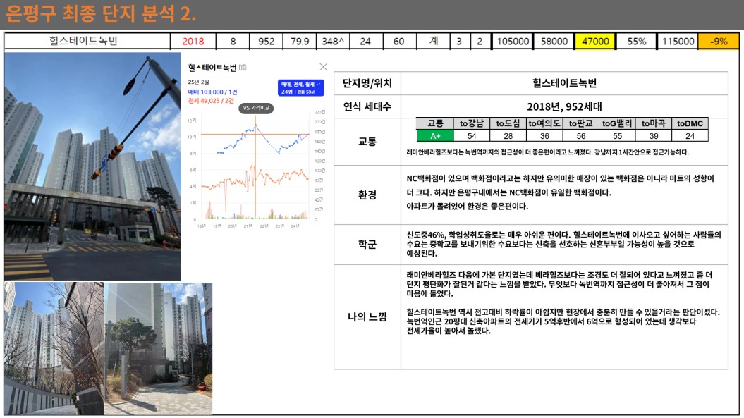Select the 105000 cell
Image resolution: width=744 pixels, height=418 pixels.
[513, 42]
